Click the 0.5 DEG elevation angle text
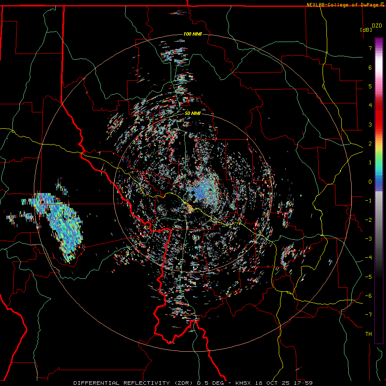Image resolution: width=386 pixels, height=386 pixels. 211,383
